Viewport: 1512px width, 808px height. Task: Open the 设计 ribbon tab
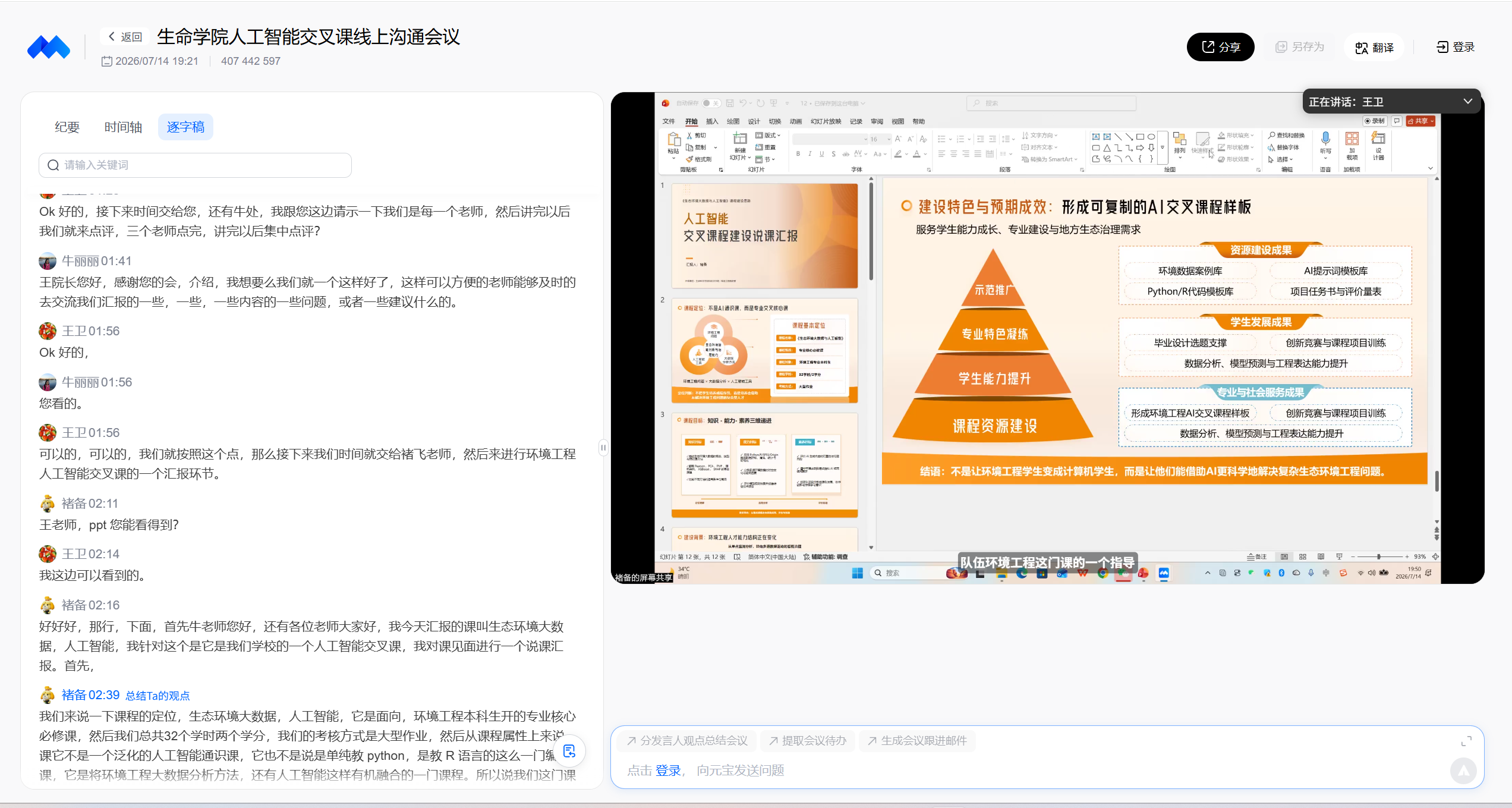pos(754,121)
